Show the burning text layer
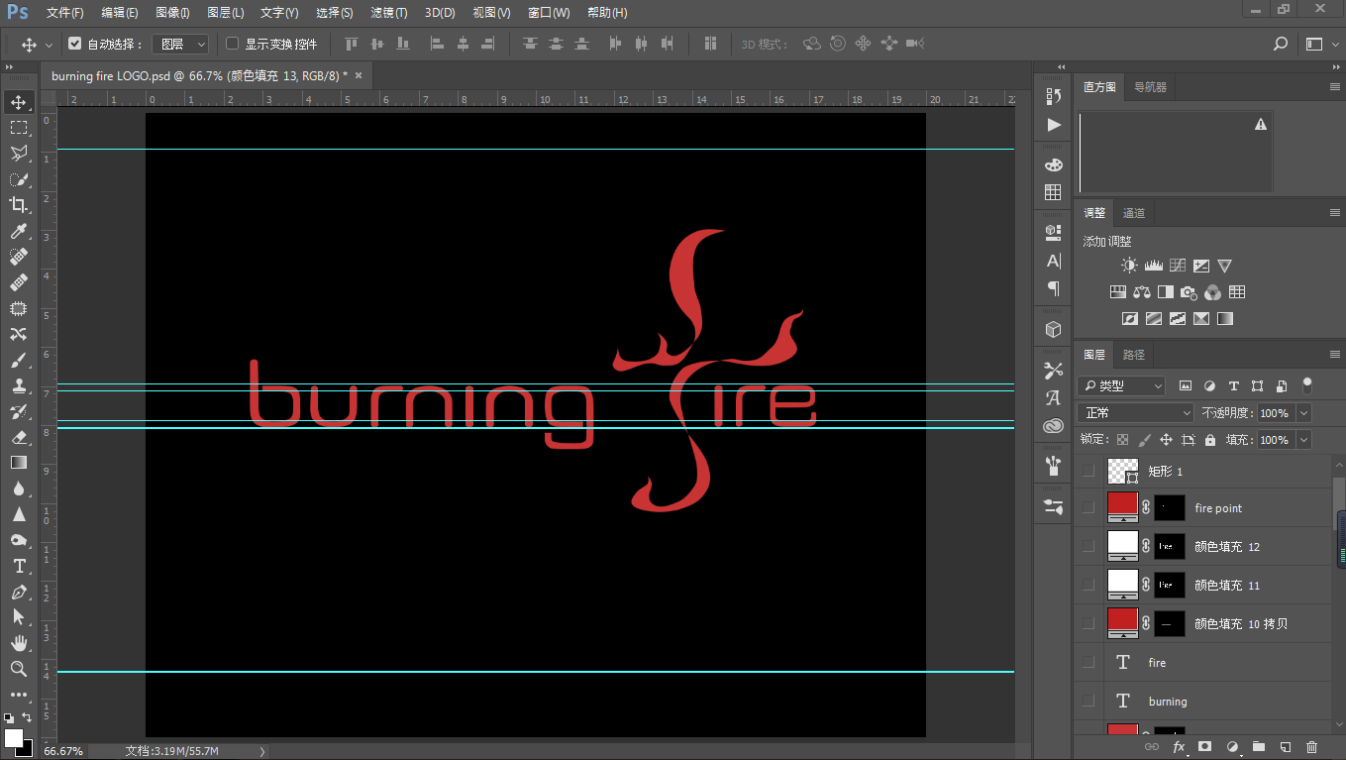1346x760 pixels. [x=1089, y=702]
